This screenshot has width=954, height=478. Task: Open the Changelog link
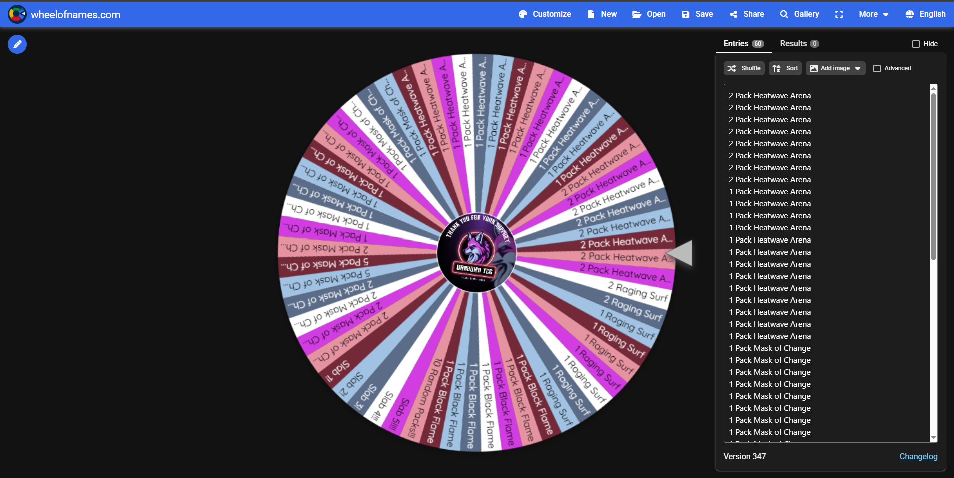pos(918,456)
